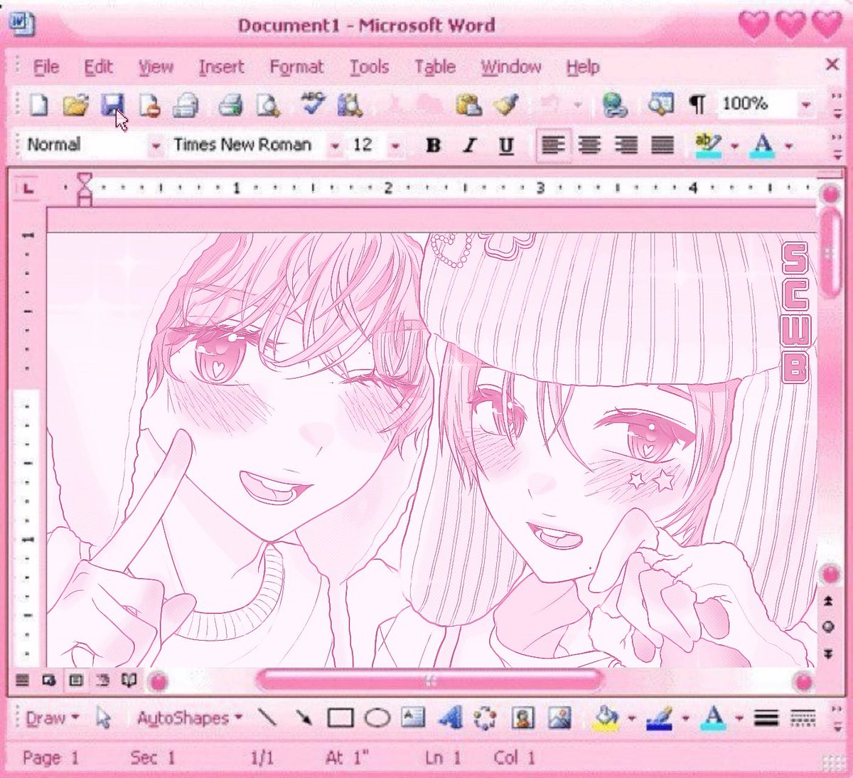The image size is (853, 778).
Task: Choose the Select Objects pointer tool
Action: coord(104,718)
